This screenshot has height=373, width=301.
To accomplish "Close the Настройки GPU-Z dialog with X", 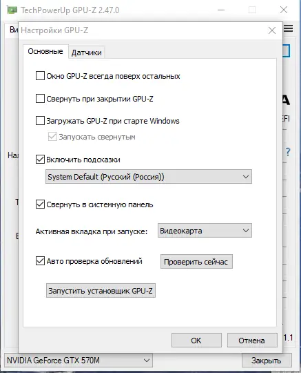I will (272, 30).
